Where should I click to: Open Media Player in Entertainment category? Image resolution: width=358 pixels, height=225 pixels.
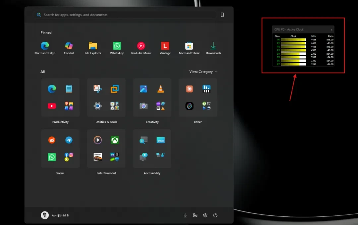pyautogui.click(x=97, y=140)
